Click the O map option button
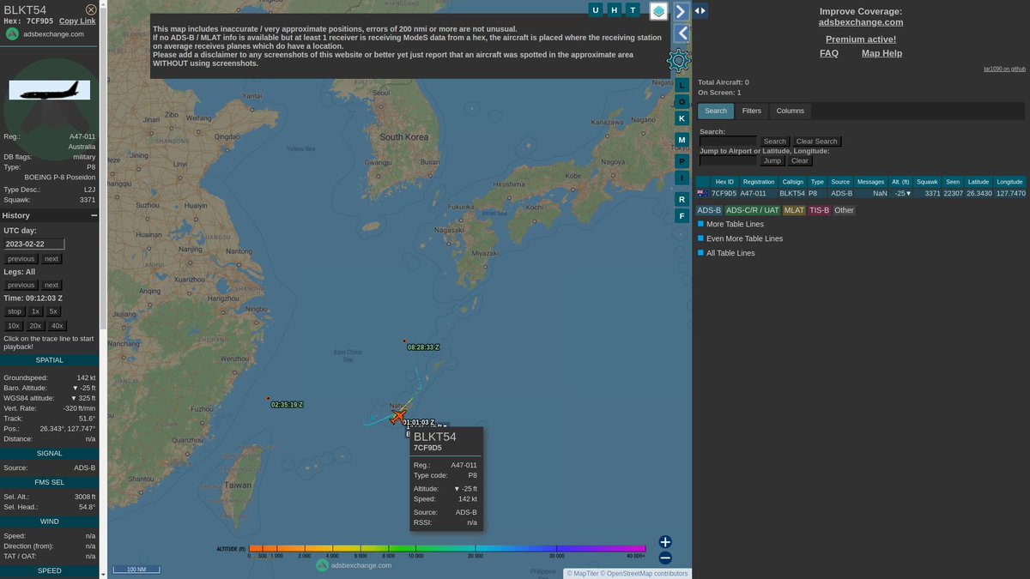 (682, 101)
